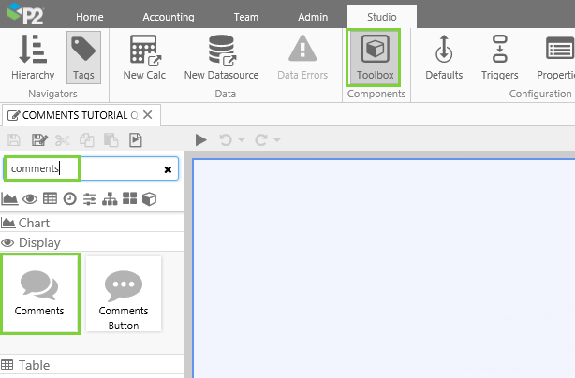This screenshot has height=378, width=575.
Task: Clear the comments search text
Action: (168, 169)
